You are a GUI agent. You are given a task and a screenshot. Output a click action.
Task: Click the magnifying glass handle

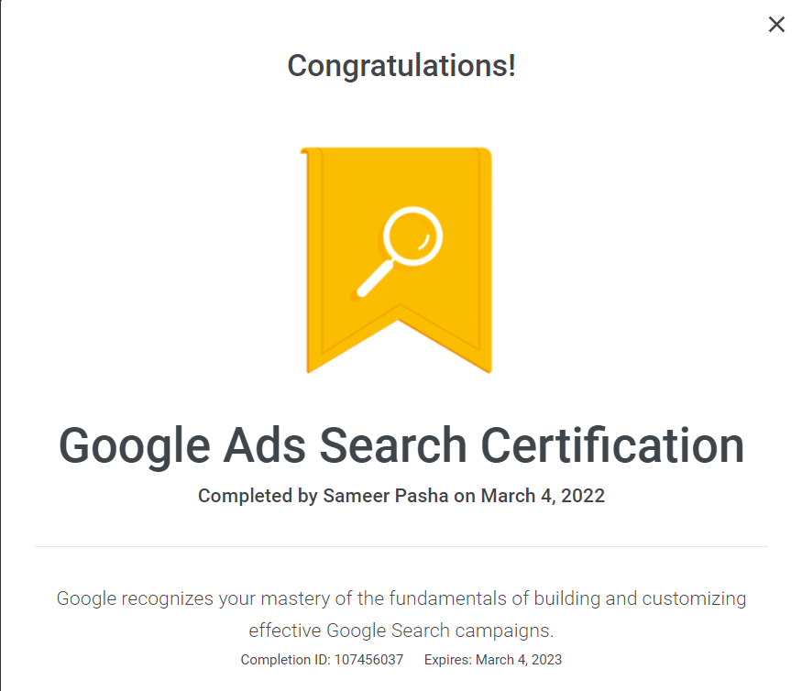click(373, 280)
